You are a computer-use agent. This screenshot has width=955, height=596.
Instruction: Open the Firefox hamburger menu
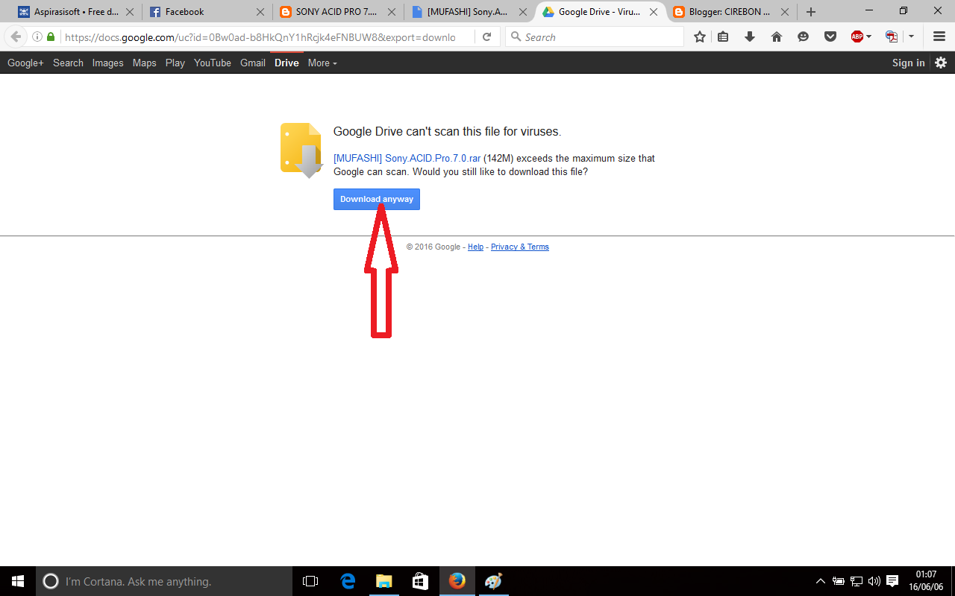(x=939, y=37)
